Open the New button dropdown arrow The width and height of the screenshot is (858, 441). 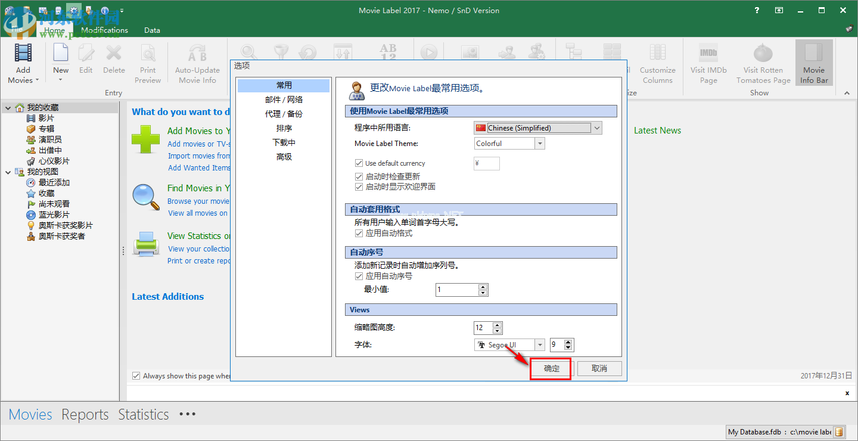pyautogui.click(x=61, y=79)
